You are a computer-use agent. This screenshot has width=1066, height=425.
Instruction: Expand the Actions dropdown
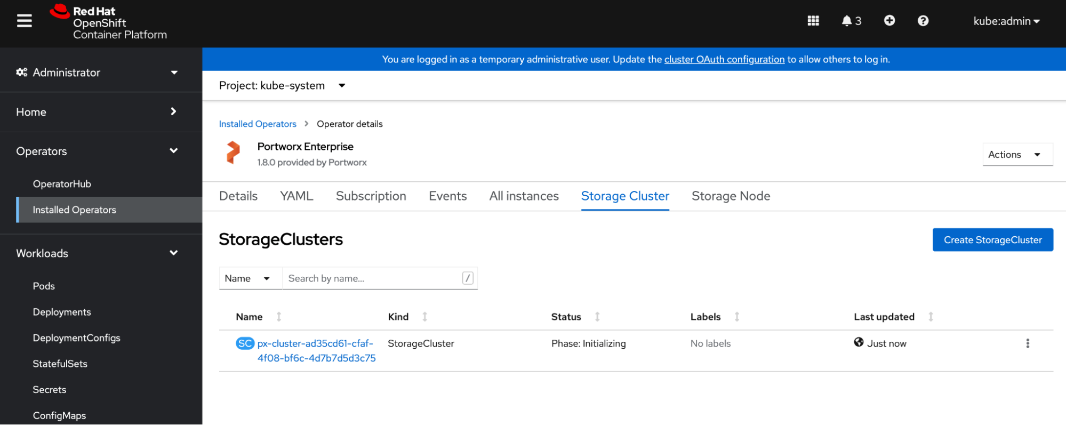(1017, 155)
